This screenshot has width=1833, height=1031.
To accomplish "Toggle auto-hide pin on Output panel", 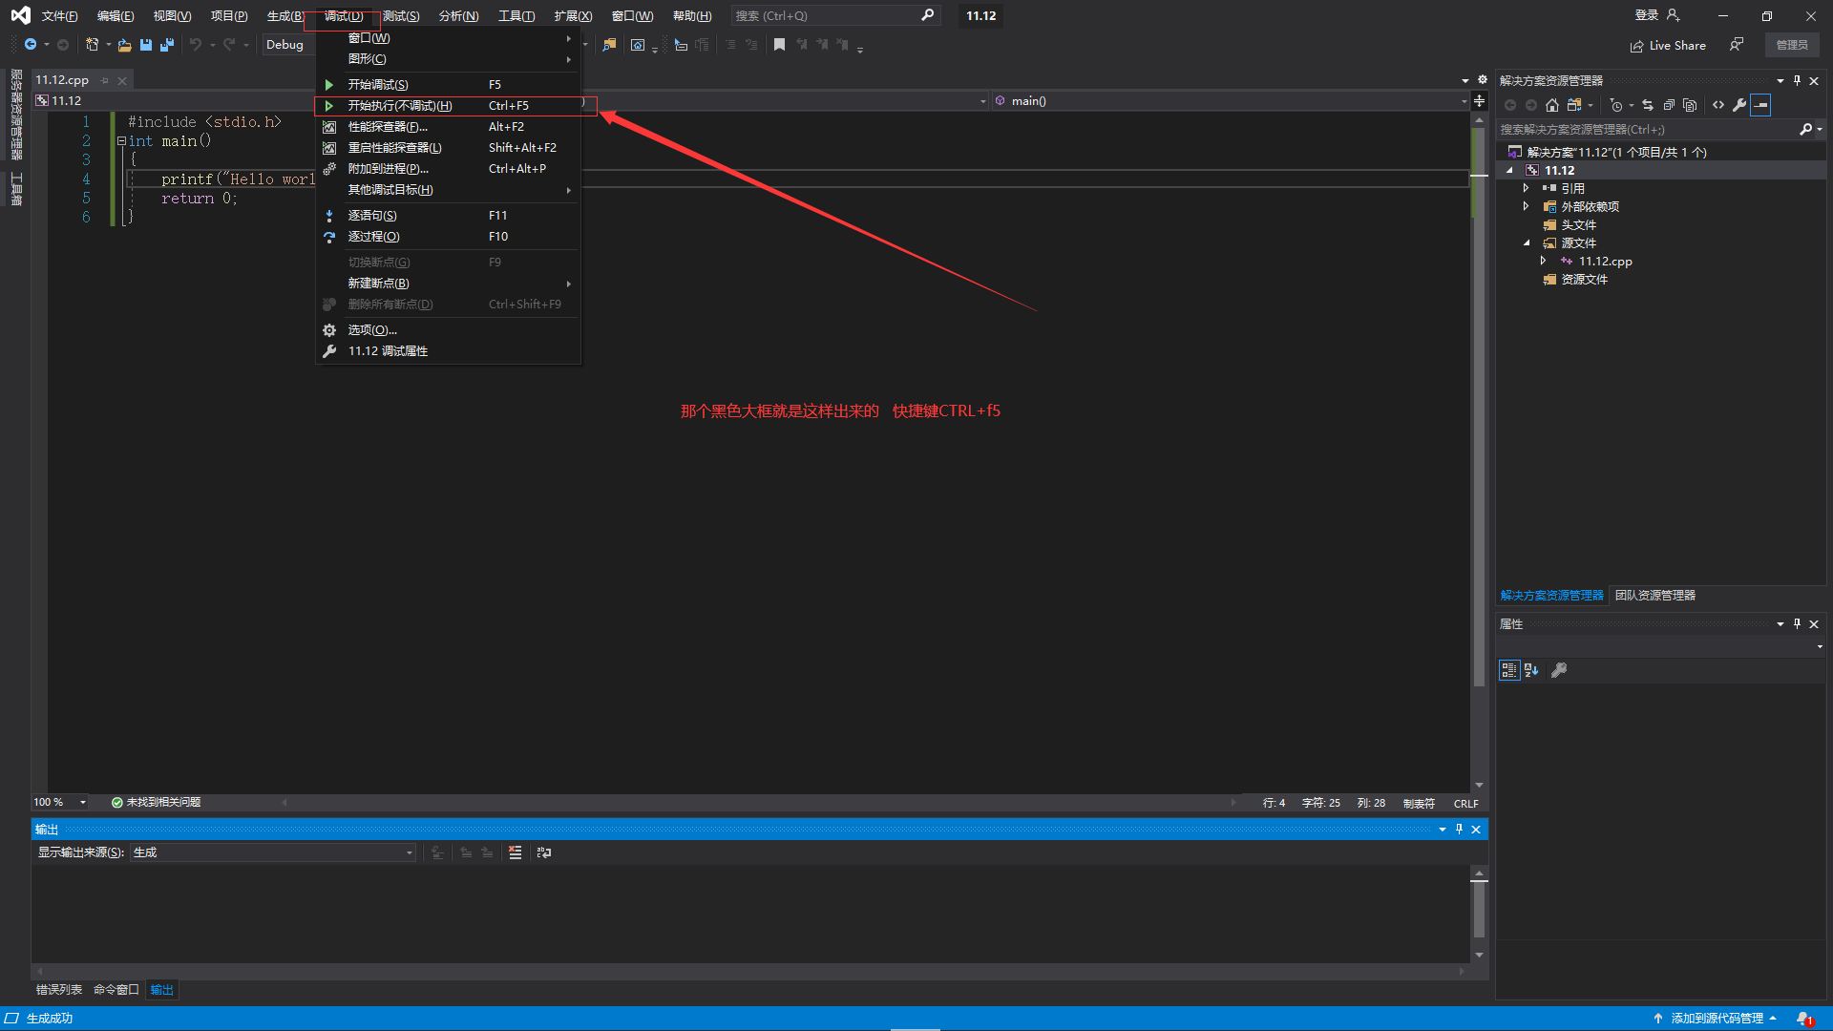I will 1459,830.
